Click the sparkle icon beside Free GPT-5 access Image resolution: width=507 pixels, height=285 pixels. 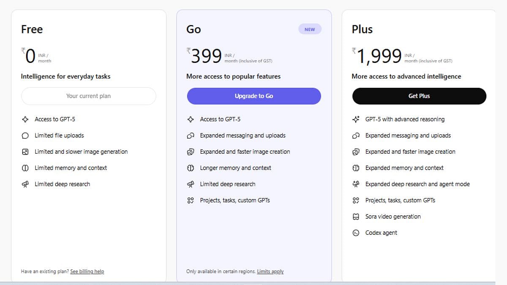(25, 119)
